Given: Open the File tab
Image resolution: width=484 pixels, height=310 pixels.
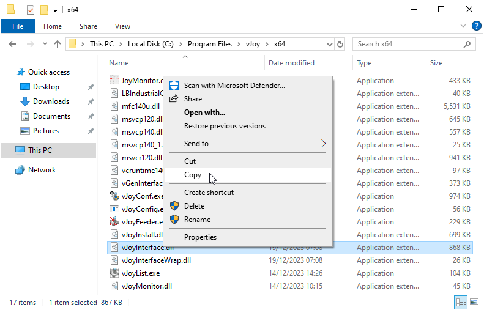Looking at the screenshot, I should click(x=18, y=26).
